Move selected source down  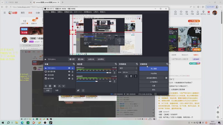click(64, 86)
